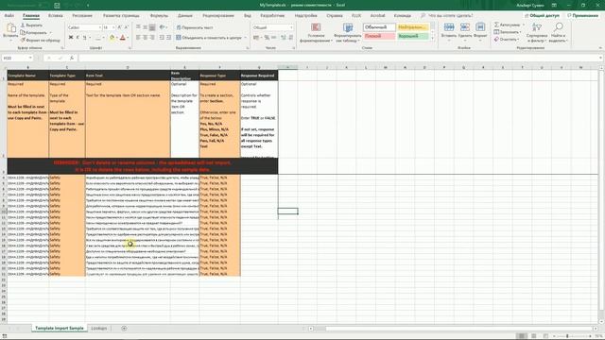The image size is (605, 340).
Task: Center cell text horizontally
Action: click(145, 38)
